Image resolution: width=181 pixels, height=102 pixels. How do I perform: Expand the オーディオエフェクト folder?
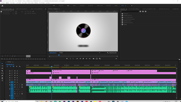pos(121,17)
